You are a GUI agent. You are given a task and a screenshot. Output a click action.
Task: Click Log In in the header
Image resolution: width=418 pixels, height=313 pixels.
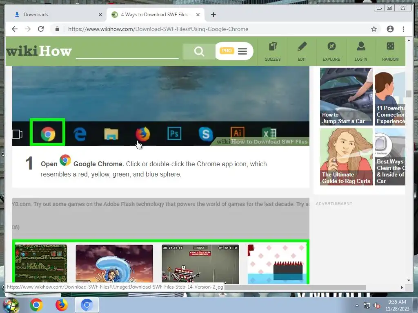point(361,51)
